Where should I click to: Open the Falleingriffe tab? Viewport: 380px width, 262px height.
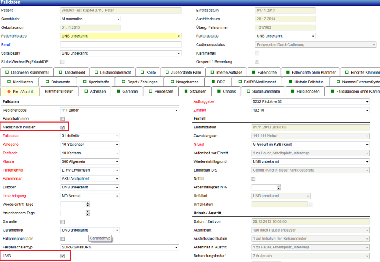click(x=264, y=72)
